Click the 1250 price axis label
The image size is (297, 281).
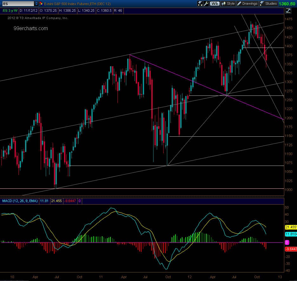[288, 100]
